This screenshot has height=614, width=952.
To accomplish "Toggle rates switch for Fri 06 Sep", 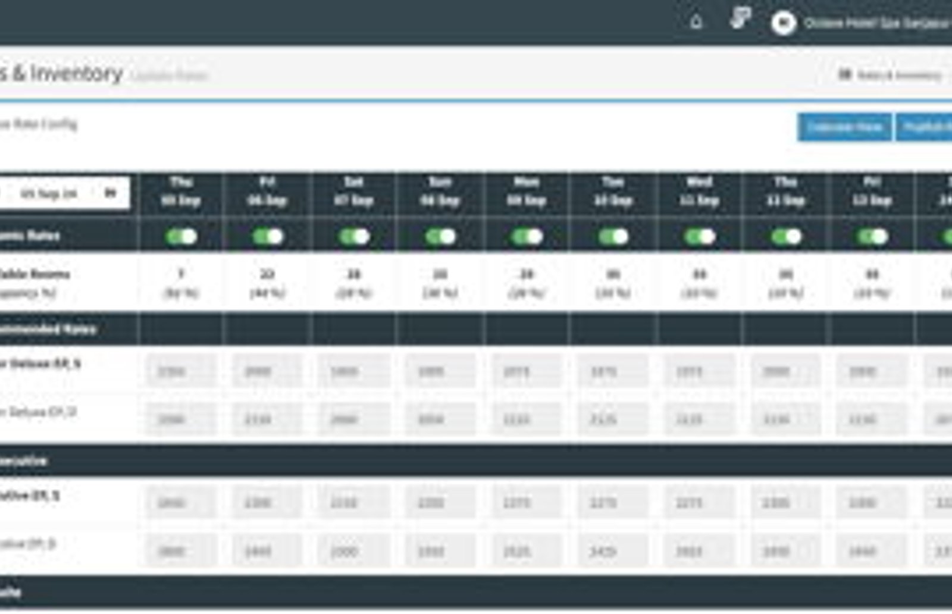I will pyautogui.click(x=268, y=236).
